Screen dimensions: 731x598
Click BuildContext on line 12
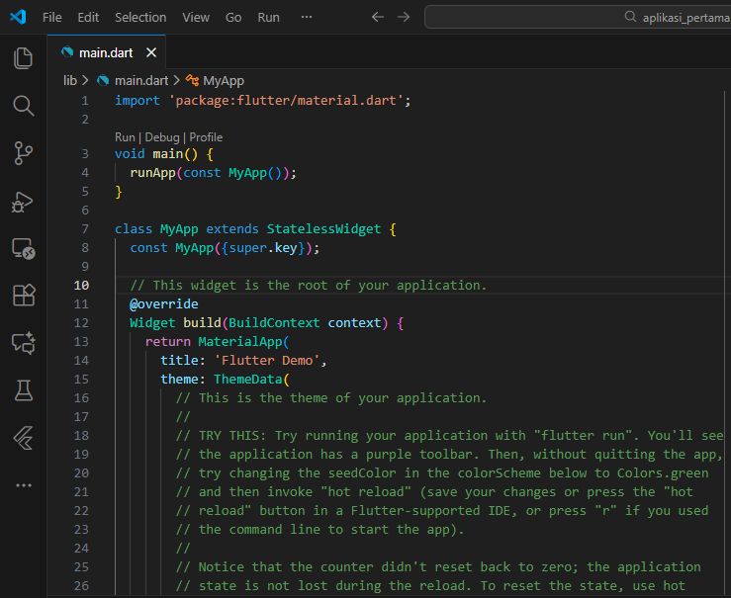[x=274, y=323]
